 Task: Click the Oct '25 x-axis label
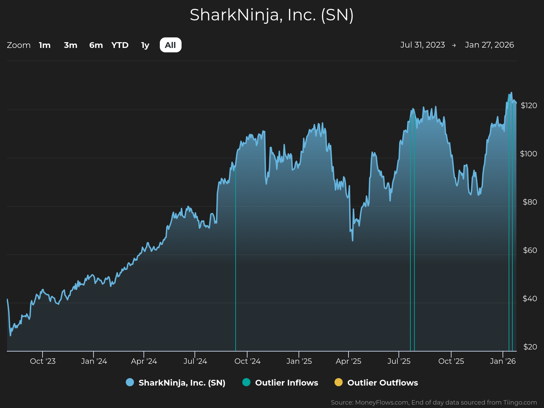click(451, 361)
